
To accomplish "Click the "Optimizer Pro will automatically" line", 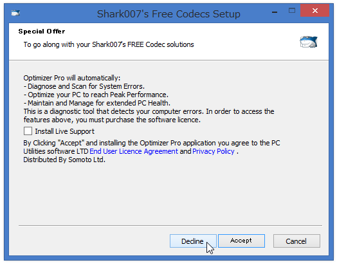I will click(x=72, y=78).
